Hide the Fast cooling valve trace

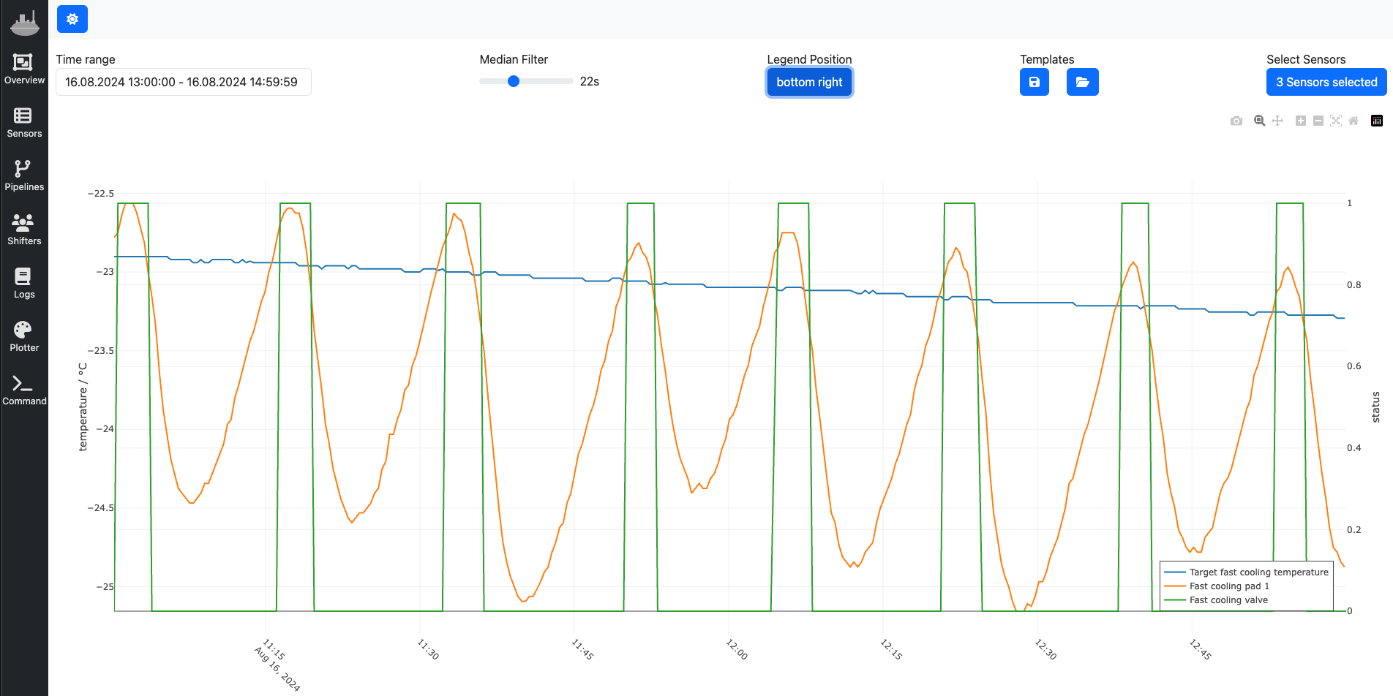(x=1228, y=600)
